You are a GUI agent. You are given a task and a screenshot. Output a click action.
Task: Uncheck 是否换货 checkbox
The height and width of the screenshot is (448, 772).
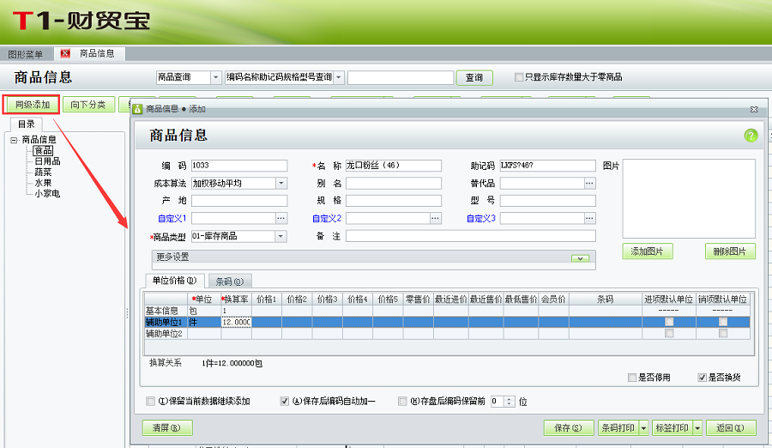(x=702, y=378)
